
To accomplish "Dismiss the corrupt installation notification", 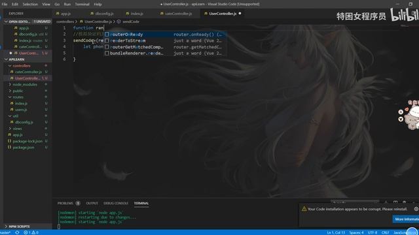I will [416, 209].
